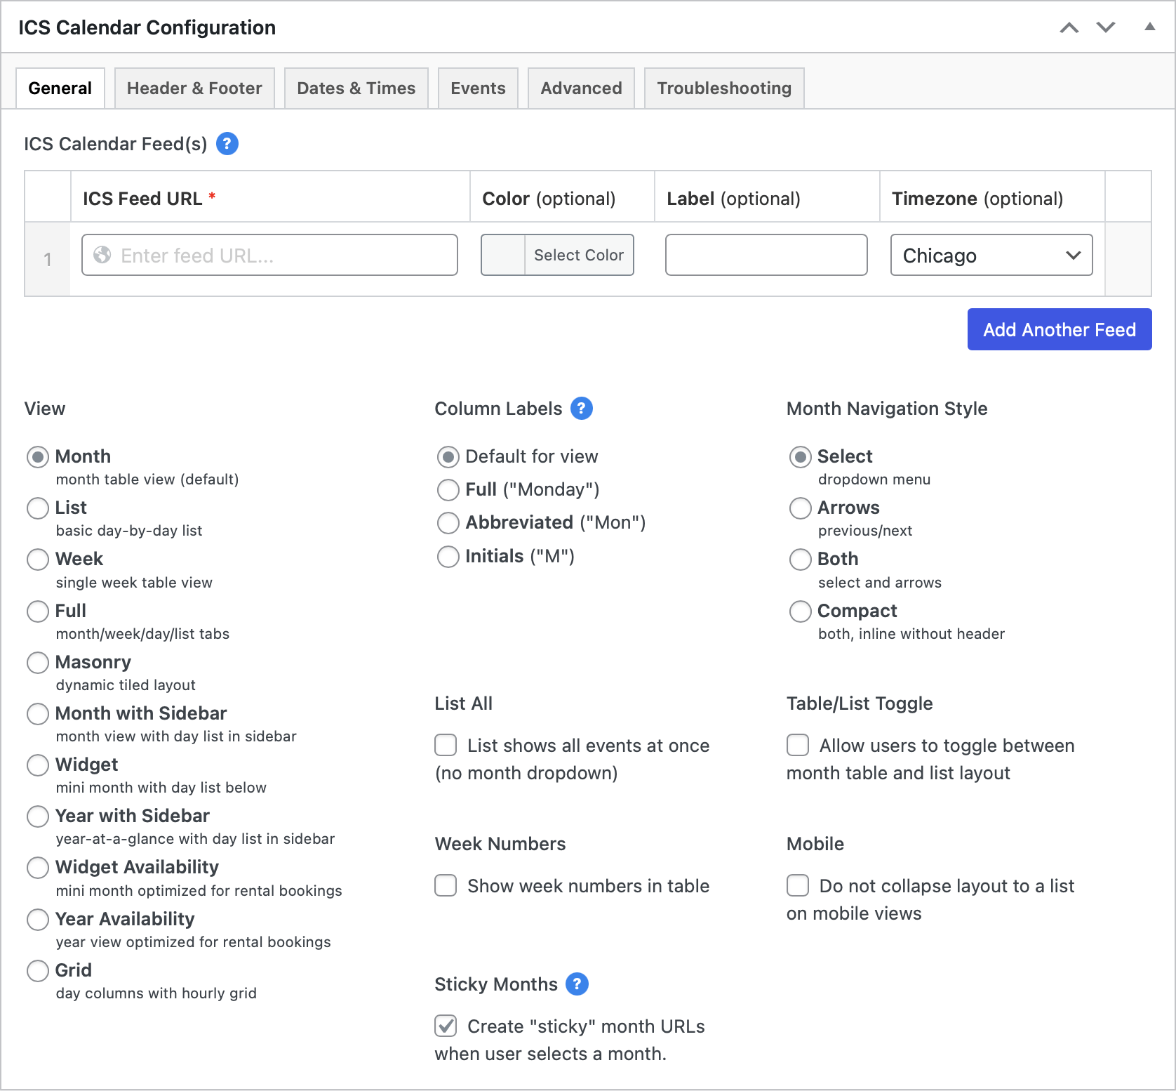This screenshot has height=1091, width=1176.
Task: Enable Show week numbers in table
Action: click(446, 886)
